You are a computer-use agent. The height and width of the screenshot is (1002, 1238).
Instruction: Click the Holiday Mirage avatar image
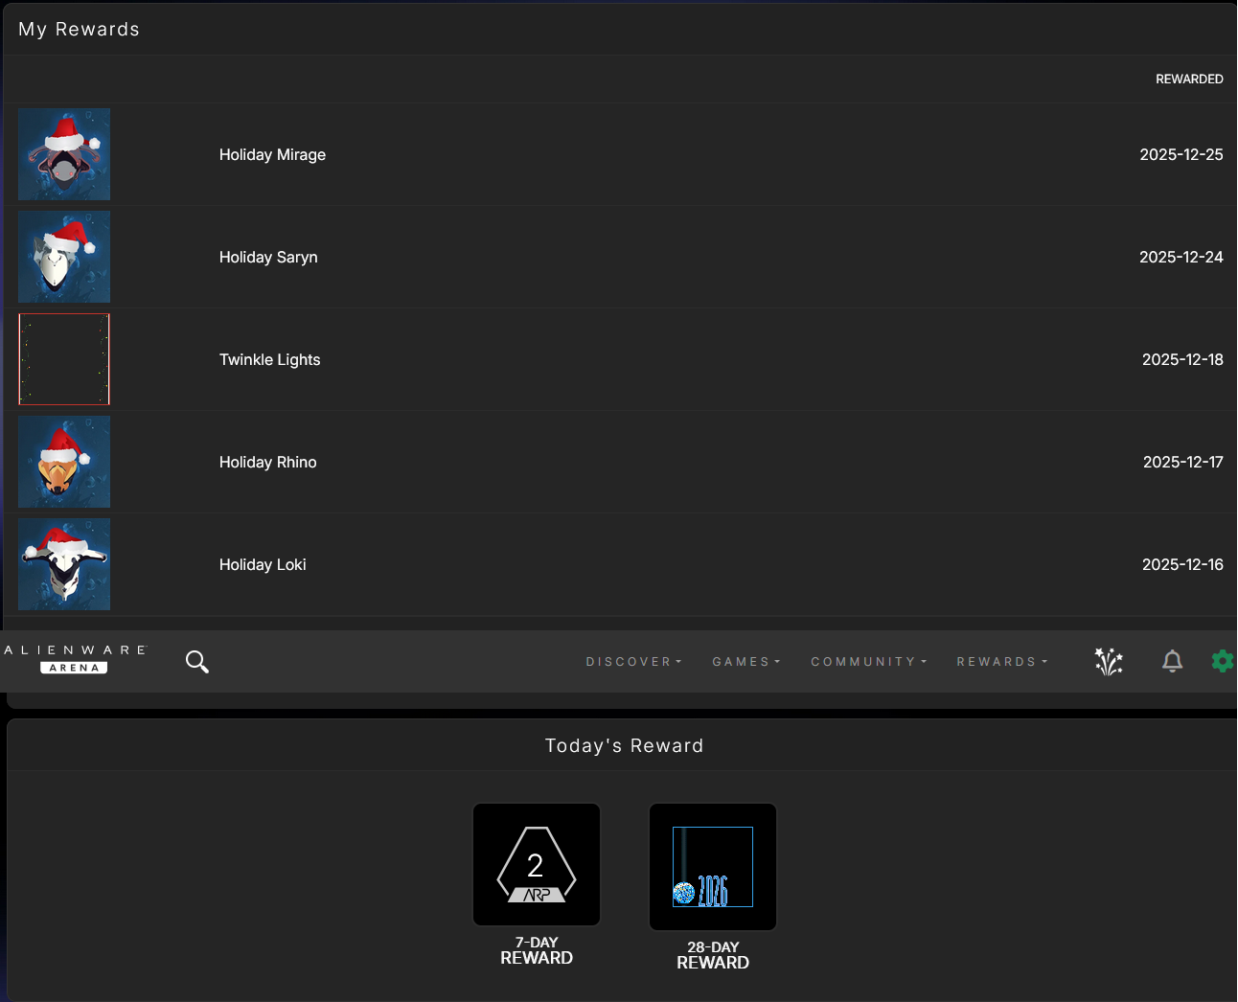[x=64, y=154]
